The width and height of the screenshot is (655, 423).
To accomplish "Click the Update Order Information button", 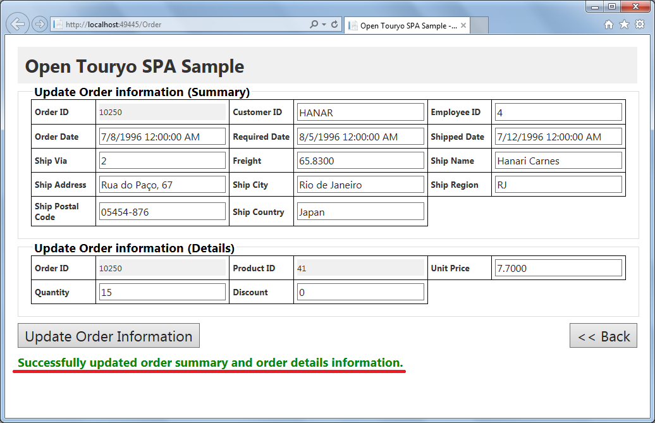I will point(109,336).
